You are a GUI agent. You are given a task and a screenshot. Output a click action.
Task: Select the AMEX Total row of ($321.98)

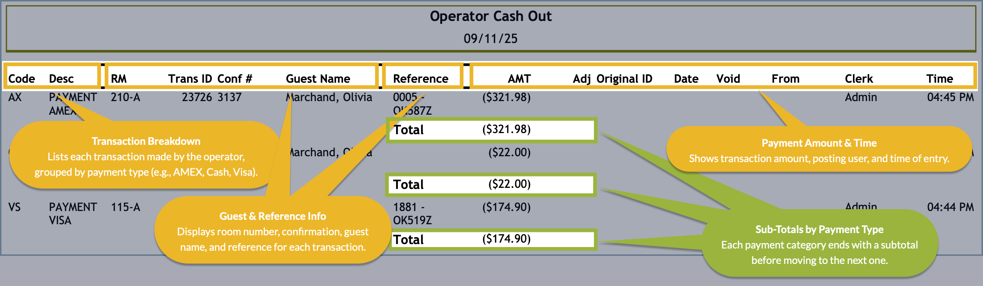[491, 130]
